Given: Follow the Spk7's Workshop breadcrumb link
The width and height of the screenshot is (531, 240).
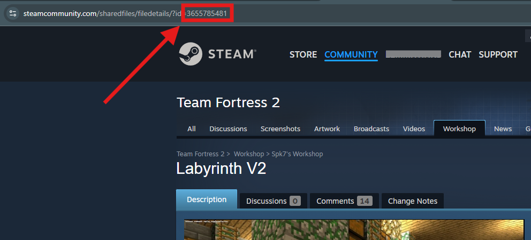Looking at the screenshot, I should coord(298,154).
